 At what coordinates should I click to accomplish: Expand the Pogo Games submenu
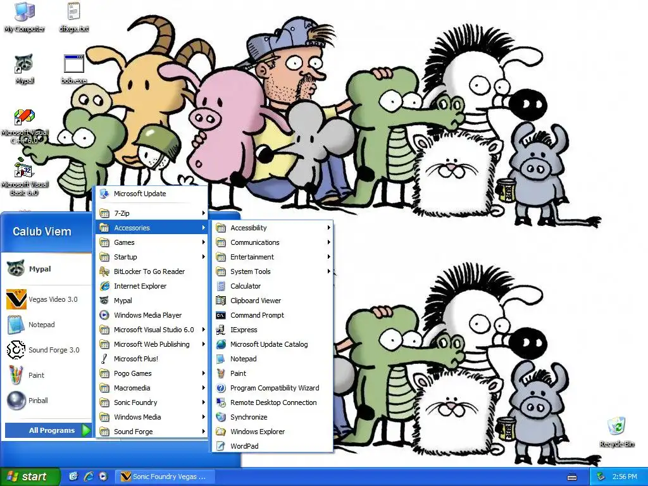click(152, 373)
